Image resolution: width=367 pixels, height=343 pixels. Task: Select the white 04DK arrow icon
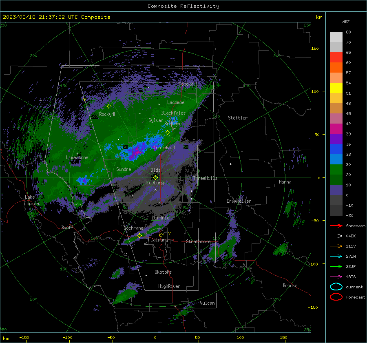coord(336,236)
